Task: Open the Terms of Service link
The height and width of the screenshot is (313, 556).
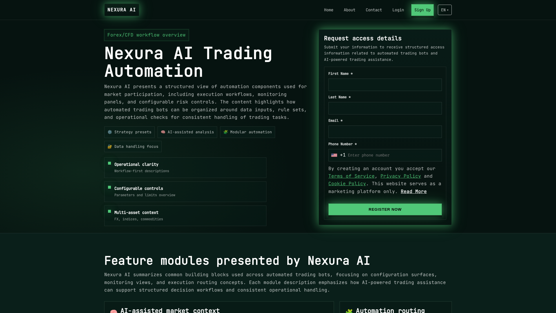Action: (352, 176)
